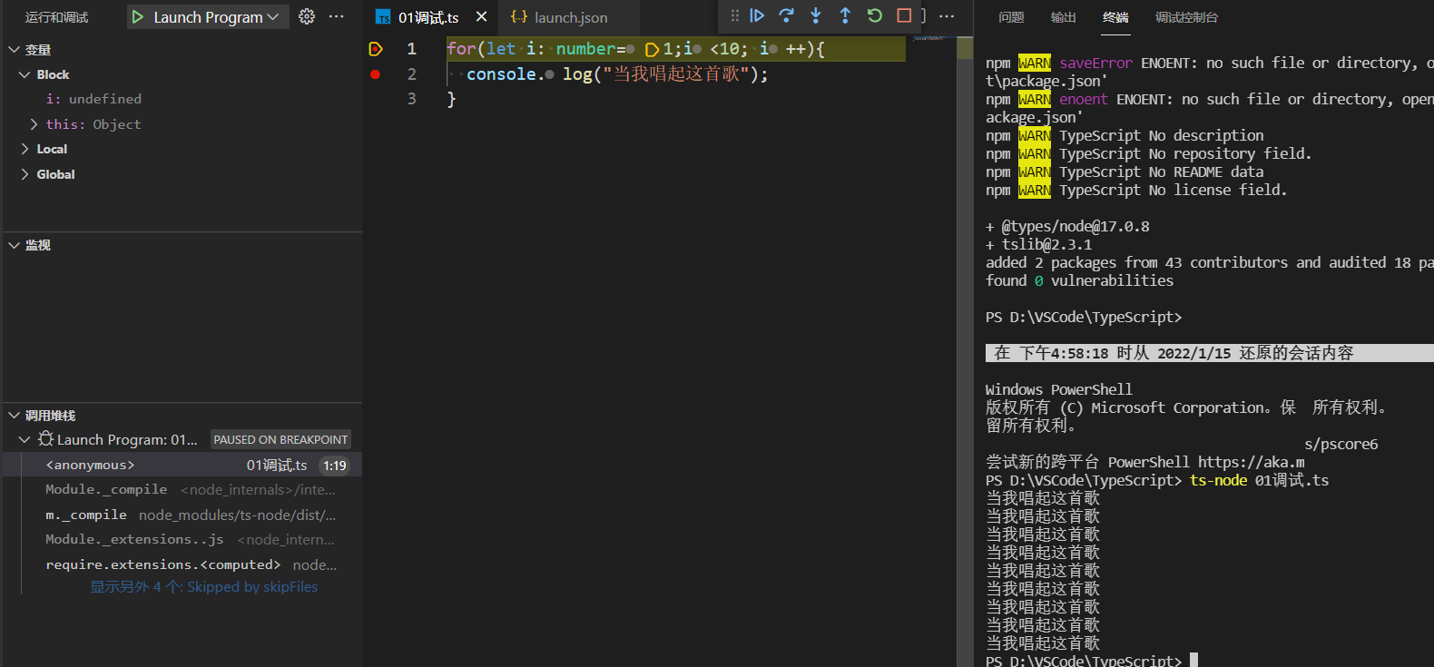Step into in debug toolbar
This screenshot has width=1434, height=667.
point(816,15)
